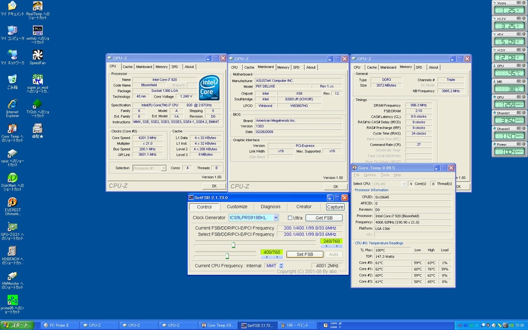528x330 pixels.
Task: Launch the prime95 desktop shortcut
Action: [x=12, y=300]
